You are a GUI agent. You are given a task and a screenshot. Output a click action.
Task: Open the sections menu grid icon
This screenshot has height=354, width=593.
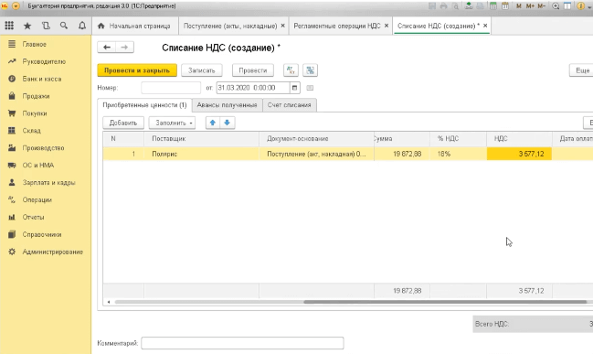[x=9, y=26]
